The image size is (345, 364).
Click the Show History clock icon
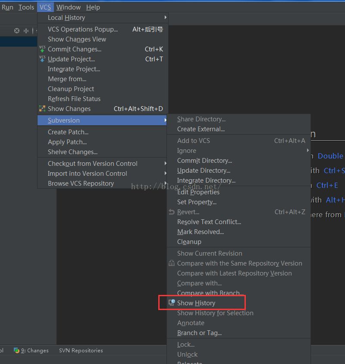tap(172, 303)
